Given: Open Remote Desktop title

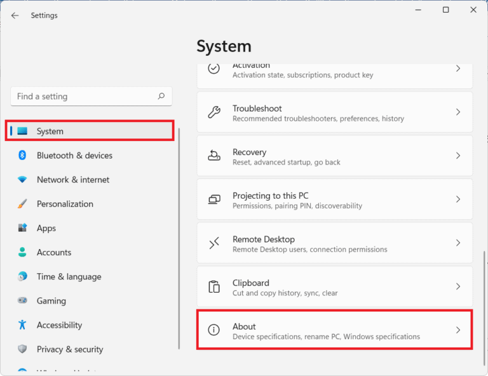Looking at the screenshot, I should coord(264,239).
